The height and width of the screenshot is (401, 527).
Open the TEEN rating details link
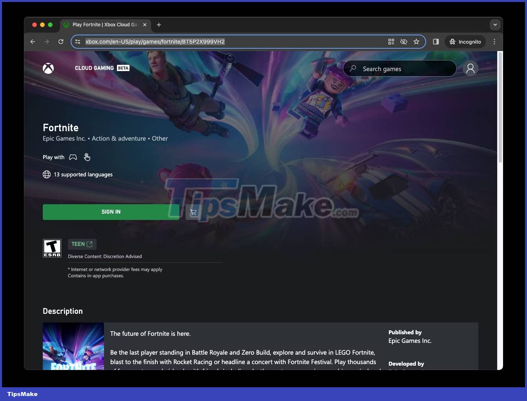82,244
